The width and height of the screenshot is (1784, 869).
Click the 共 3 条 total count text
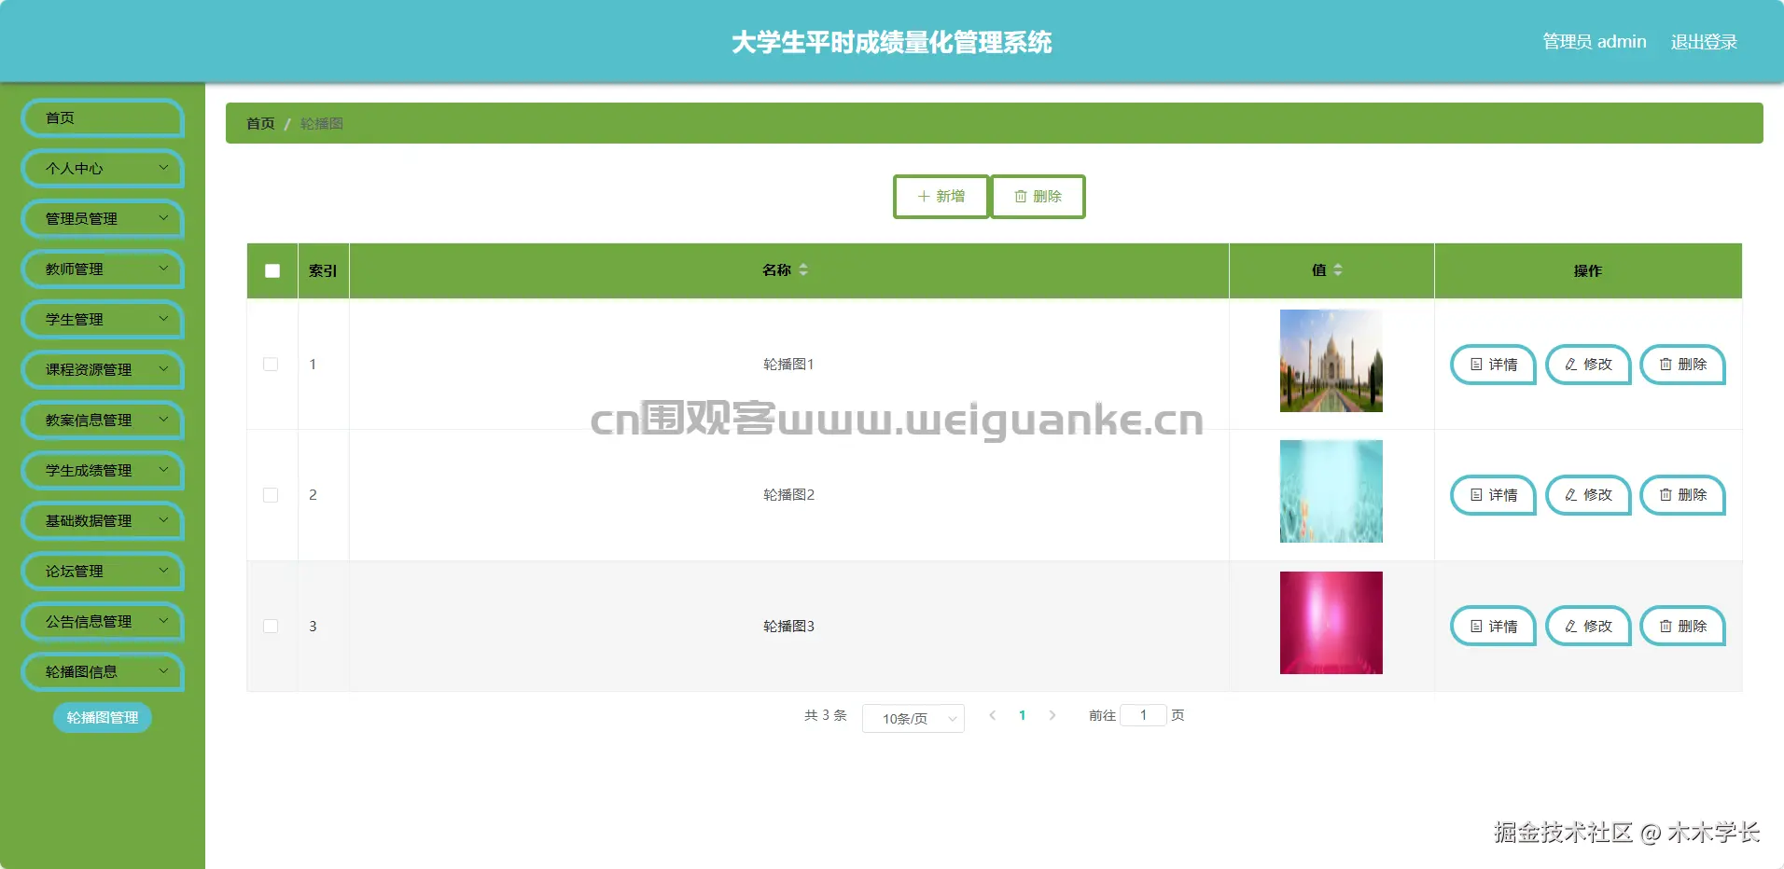coord(826,715)
